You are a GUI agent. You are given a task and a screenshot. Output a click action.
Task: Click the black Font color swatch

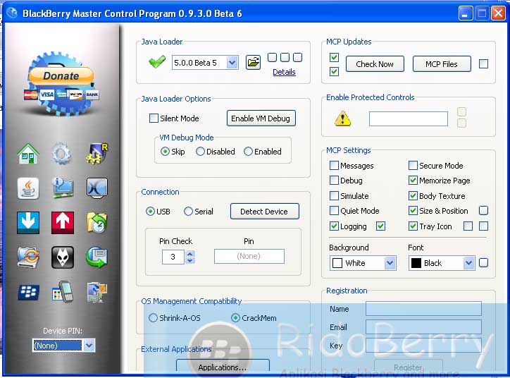(416, 263)
